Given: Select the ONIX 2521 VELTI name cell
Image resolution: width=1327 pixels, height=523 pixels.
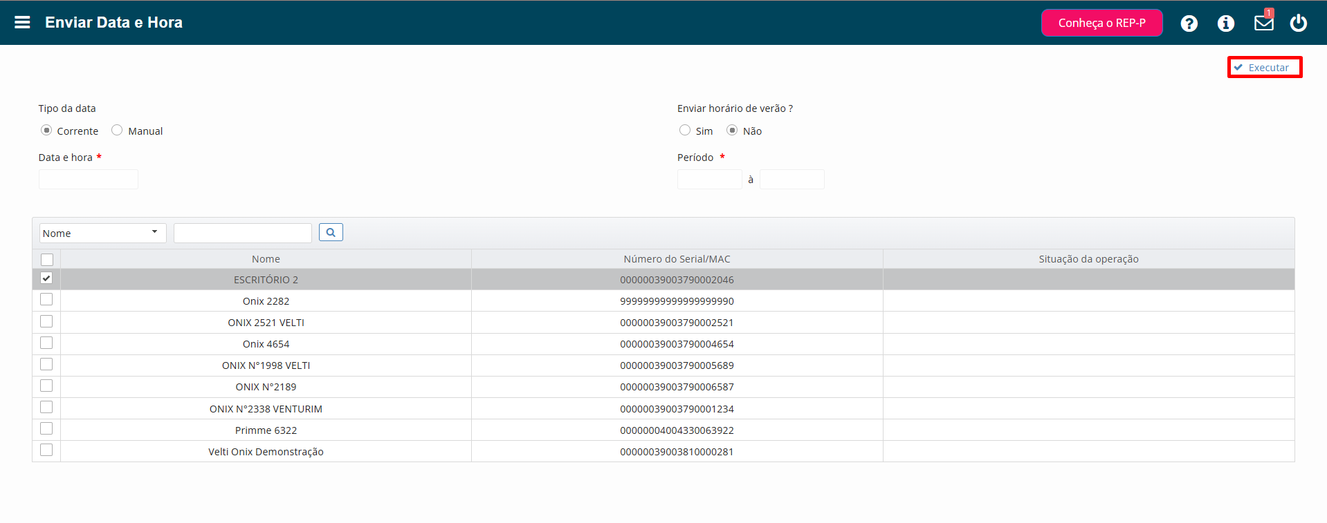Looking at the screenshot, I should coord(266,323).
